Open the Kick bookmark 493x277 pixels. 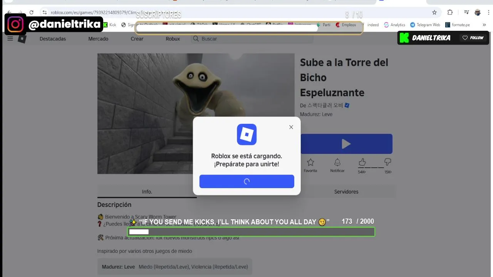(x=109, y=25)
